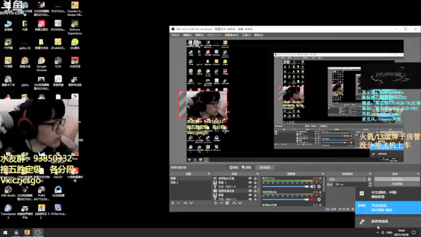The width and height of the screenshot is (421, 237).
Task: Toggle visibility of the audio output capture source
Action: click(x=250, y=179)
